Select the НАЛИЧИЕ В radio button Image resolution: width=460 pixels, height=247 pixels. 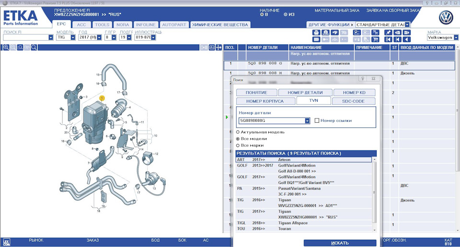tap(262, 14)
